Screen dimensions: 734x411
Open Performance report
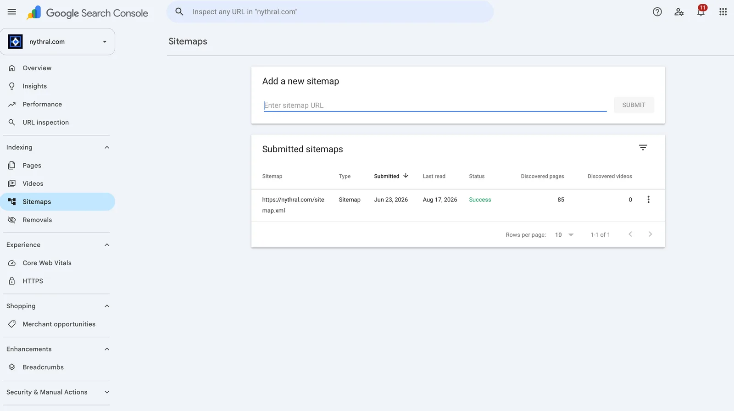[57, 105]
